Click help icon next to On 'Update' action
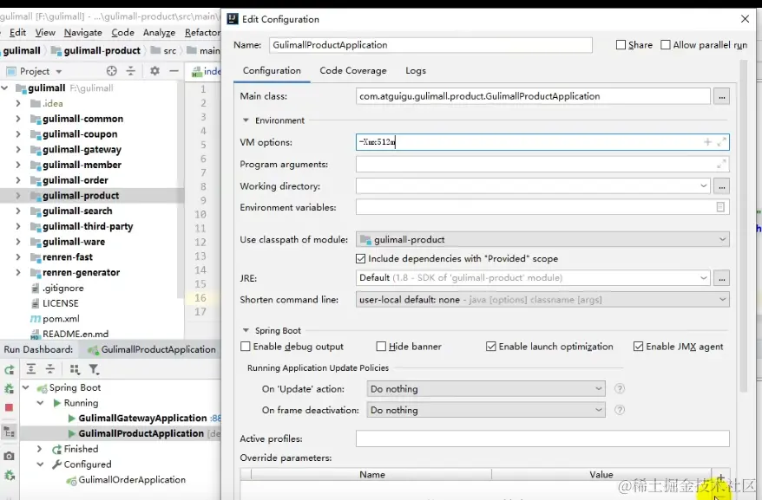This screenshot has height=500, width=762. click(x=620, y=389)
